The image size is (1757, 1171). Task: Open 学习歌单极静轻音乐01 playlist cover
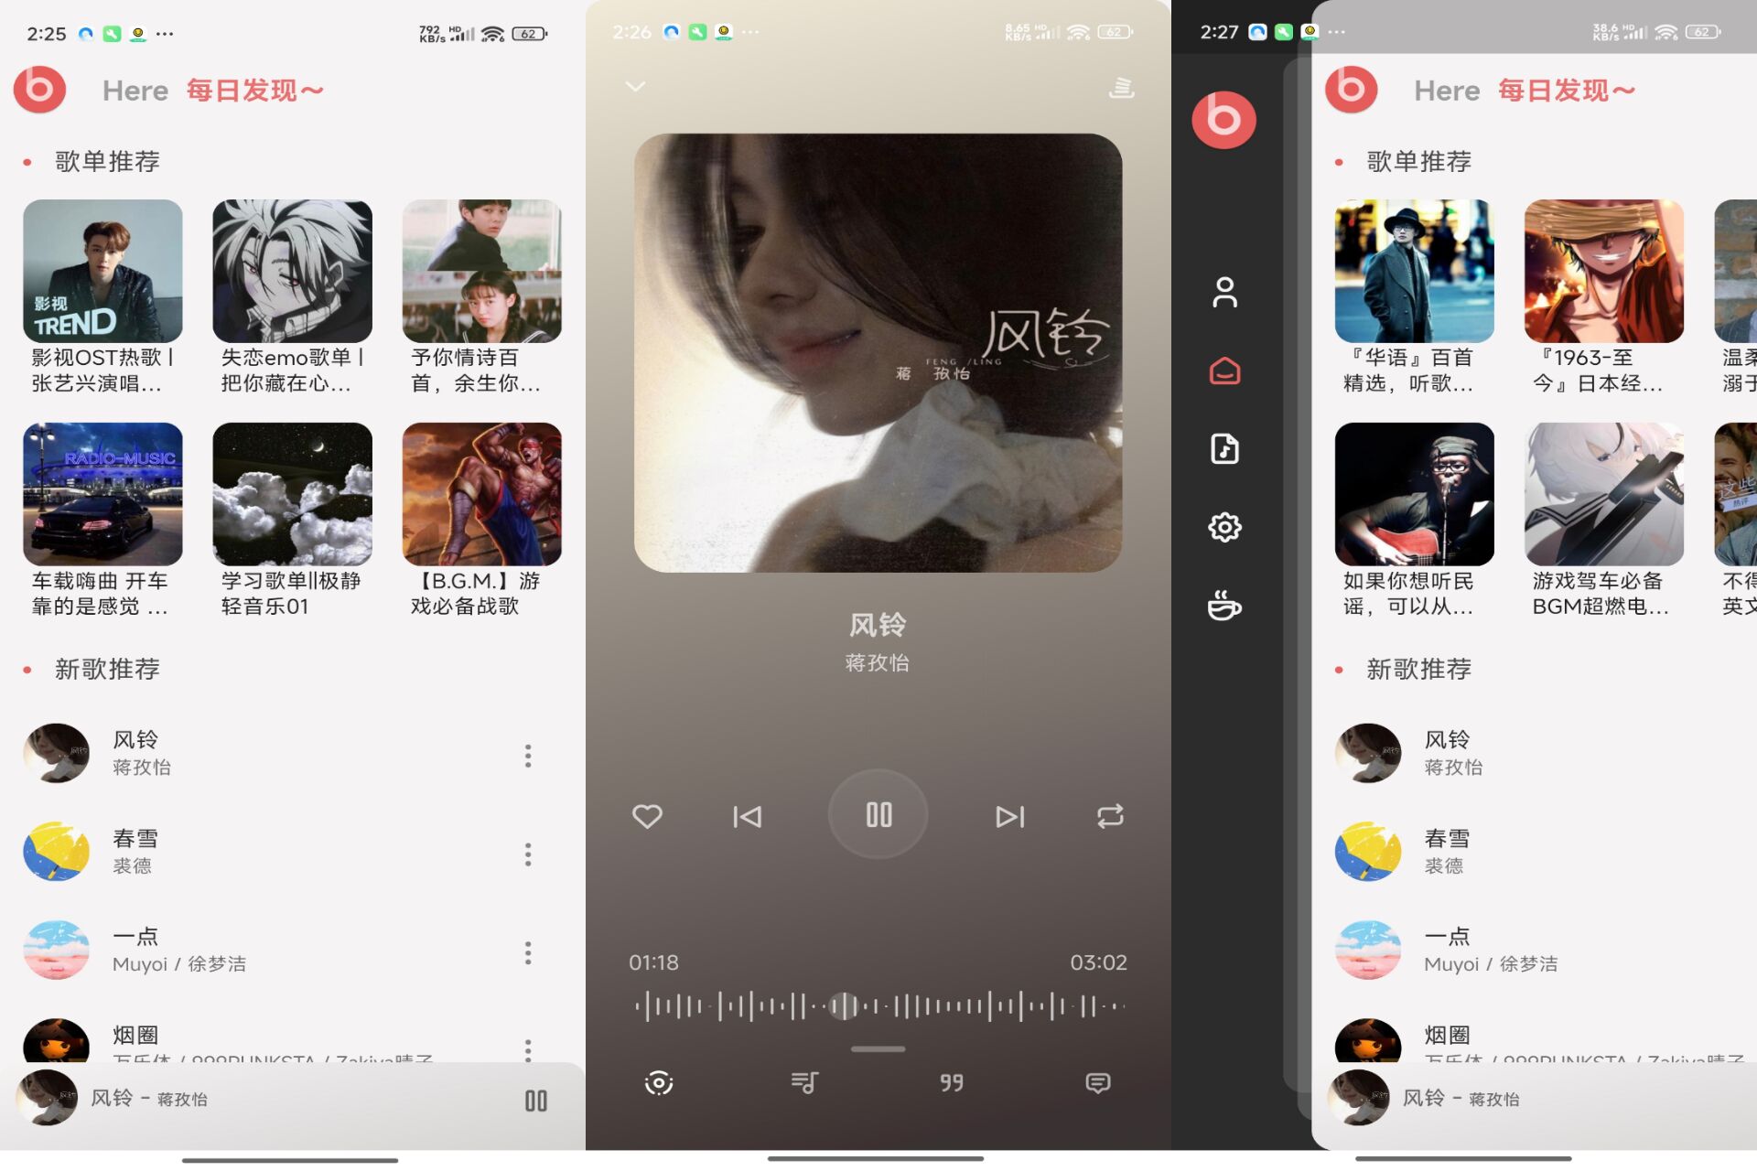[292, 494]
